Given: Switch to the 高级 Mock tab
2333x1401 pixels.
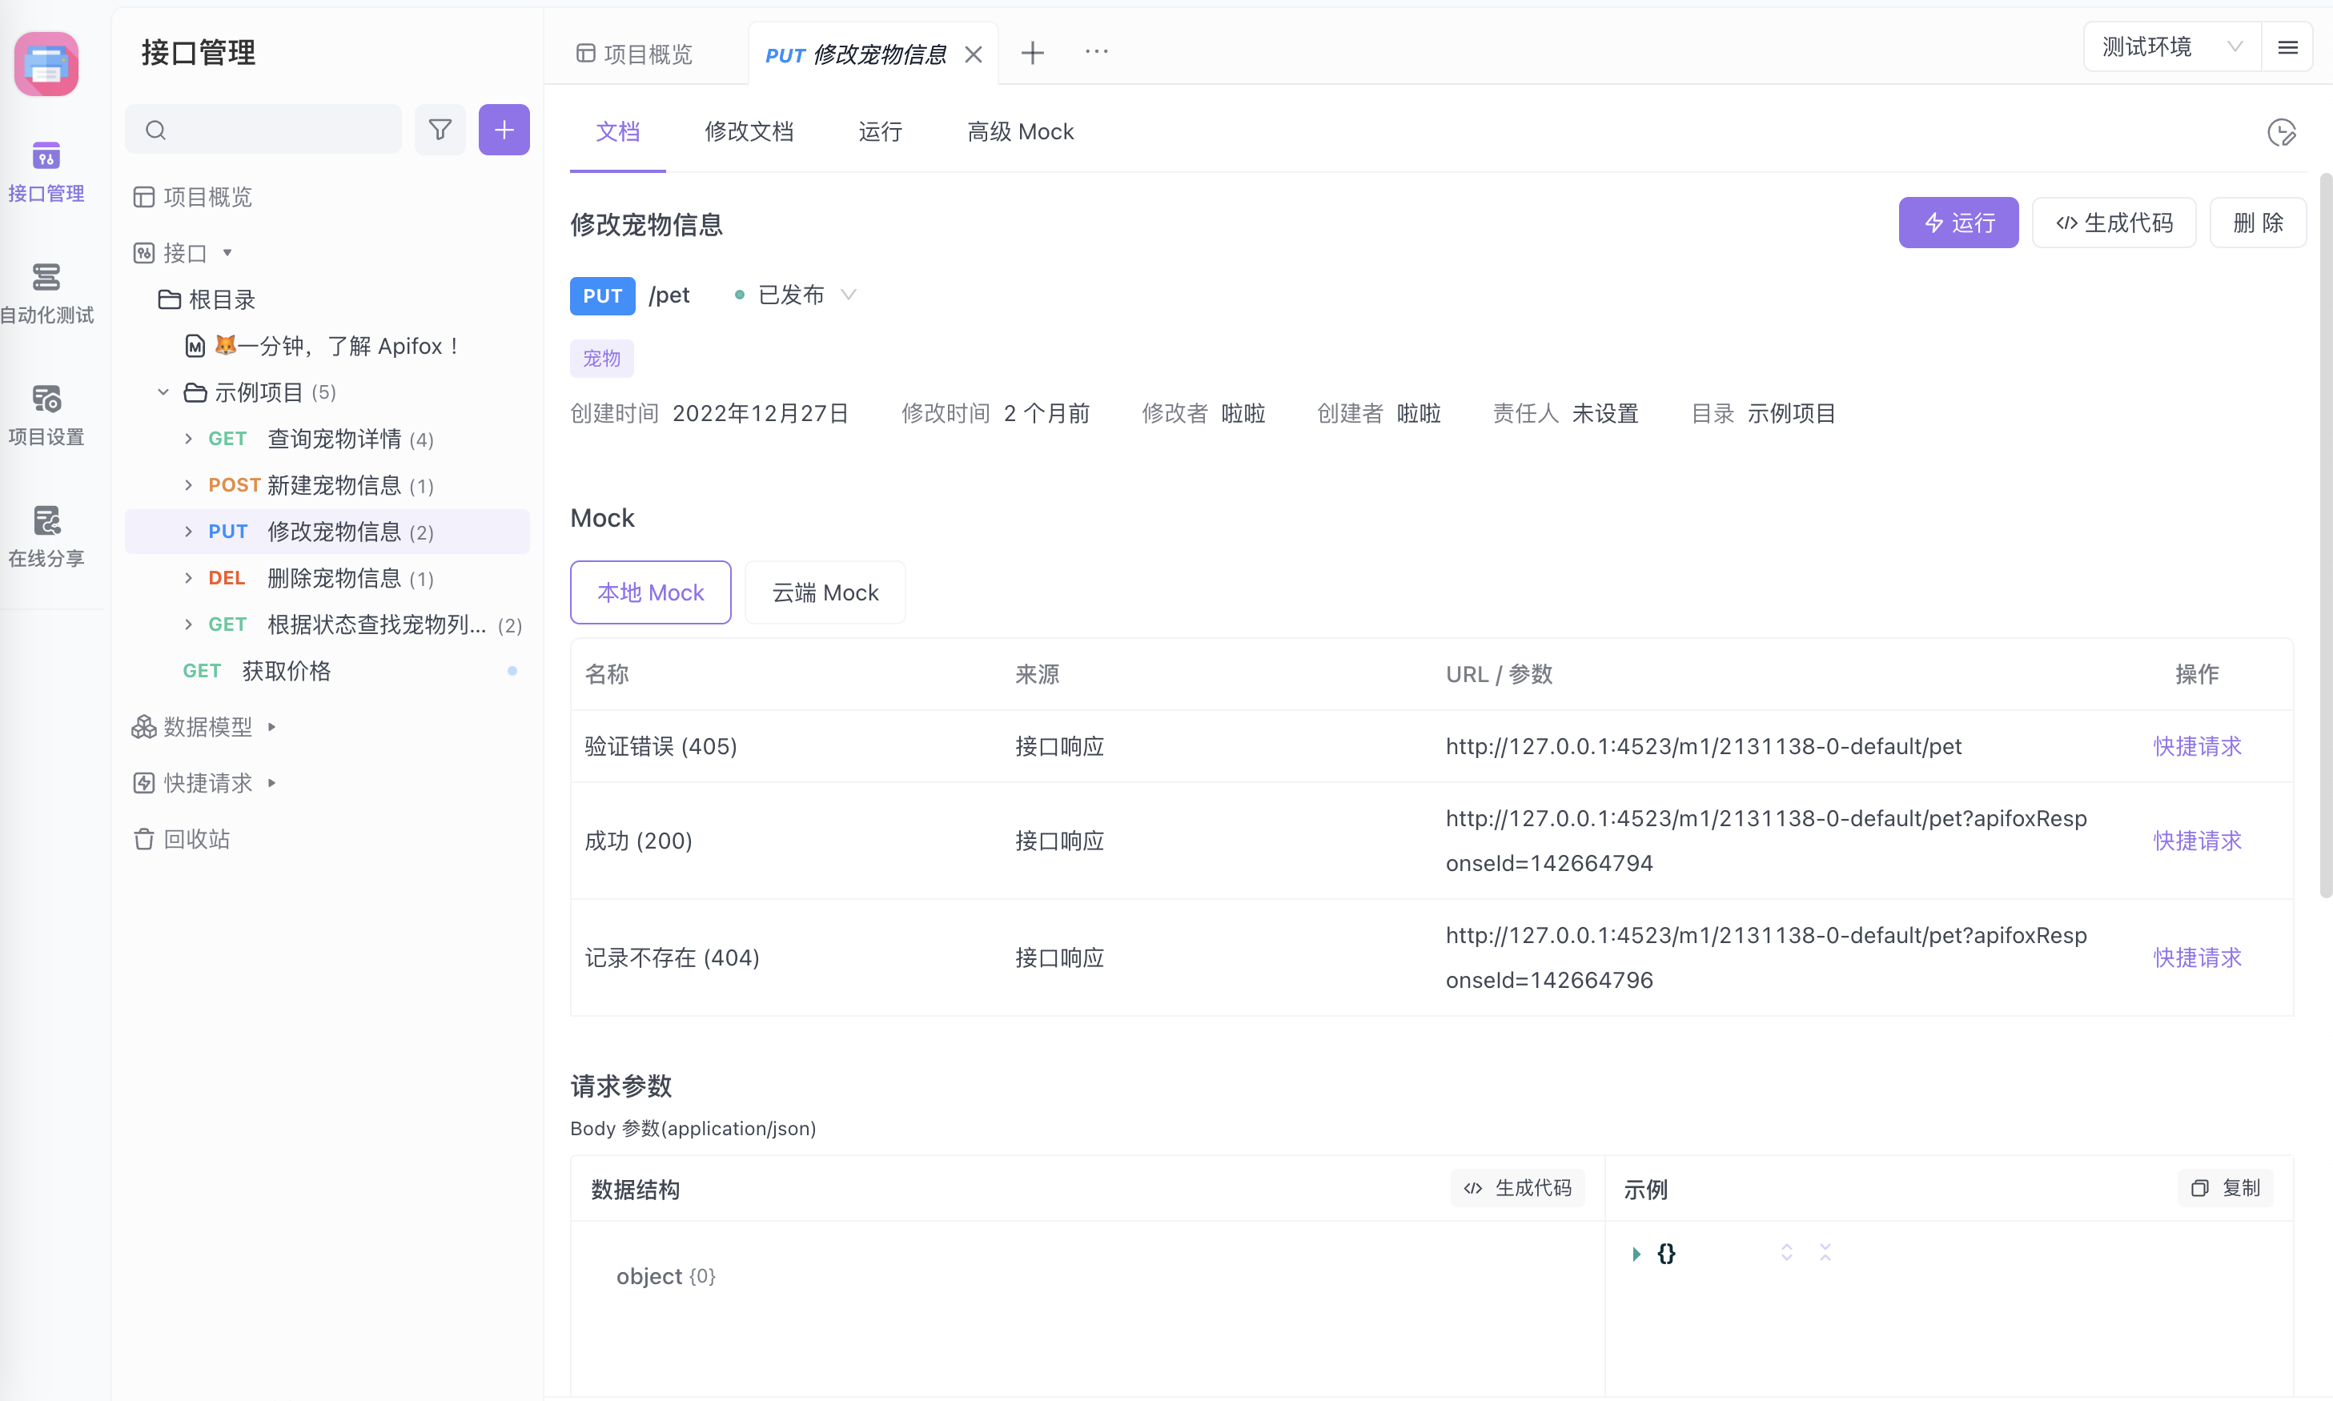Looking at the screenshot, I should [1020, 131].
